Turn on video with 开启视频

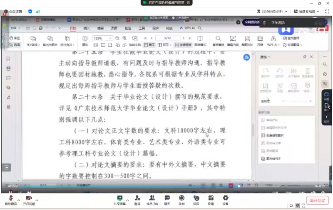pyautogui.click(x=29, y=199)
